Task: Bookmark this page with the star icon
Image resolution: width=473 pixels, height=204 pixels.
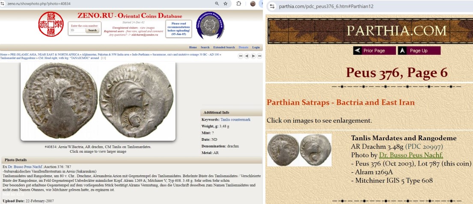Action: 226,4
